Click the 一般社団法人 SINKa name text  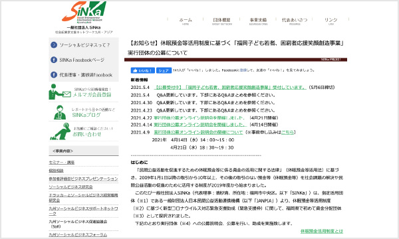point(84,27)
